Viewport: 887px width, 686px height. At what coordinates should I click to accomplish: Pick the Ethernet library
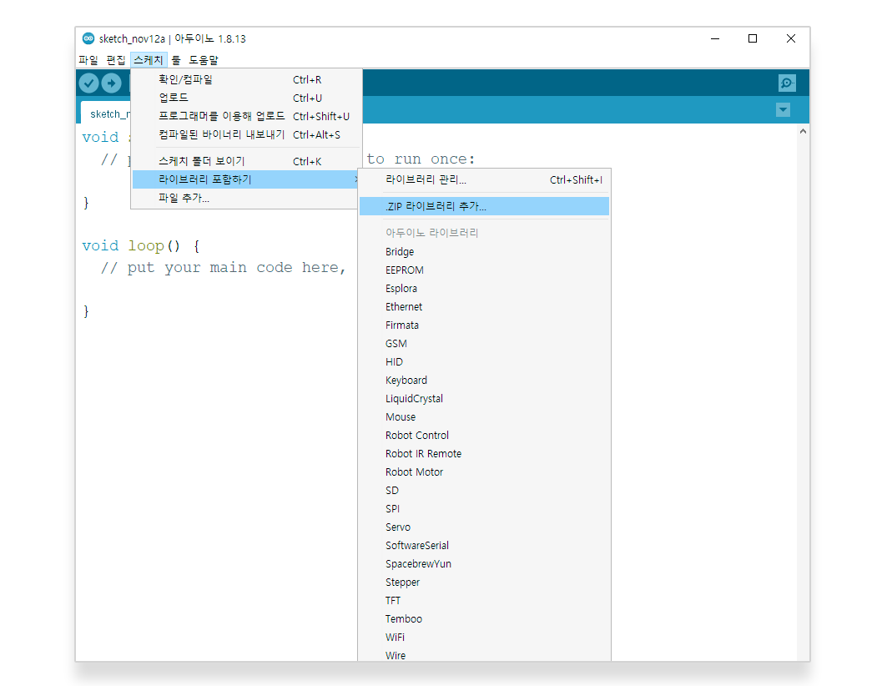[x=484, y=307]
